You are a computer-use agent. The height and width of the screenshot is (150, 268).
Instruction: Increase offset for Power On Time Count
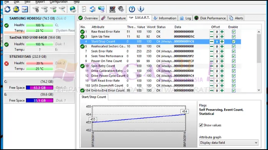pyautogui.click(x=222, y=61)
